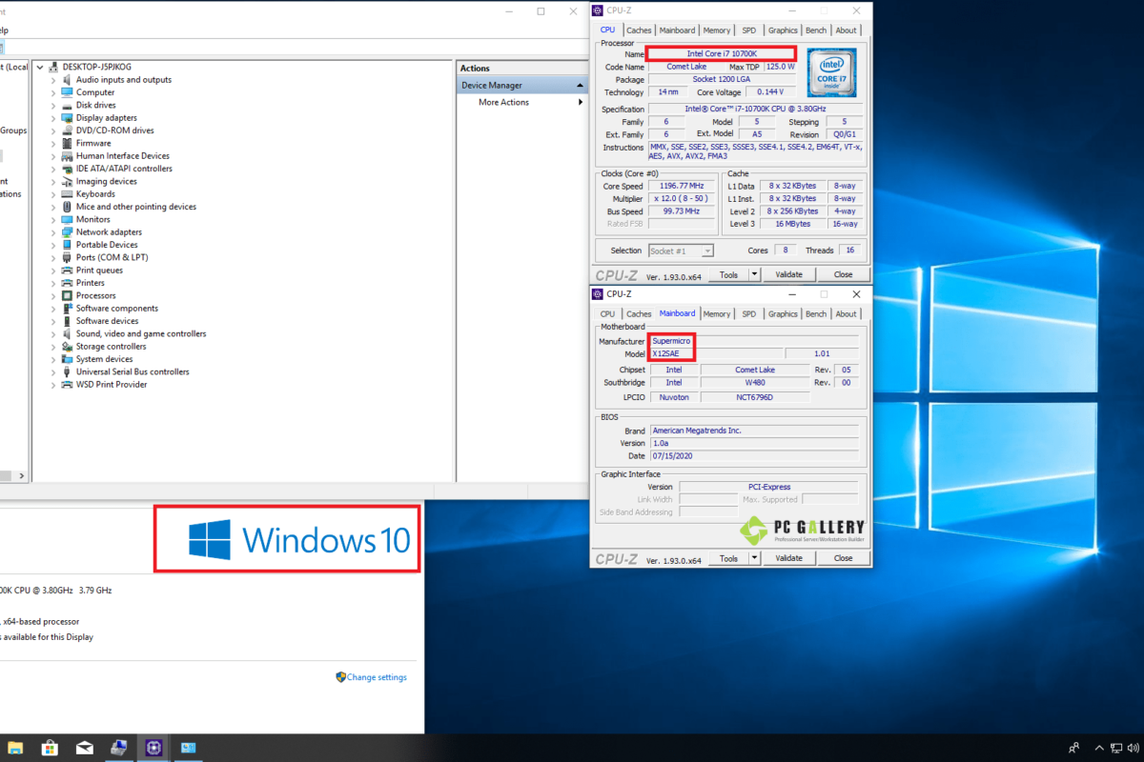Expand the WSD Print Provider node

coord(53,385)
